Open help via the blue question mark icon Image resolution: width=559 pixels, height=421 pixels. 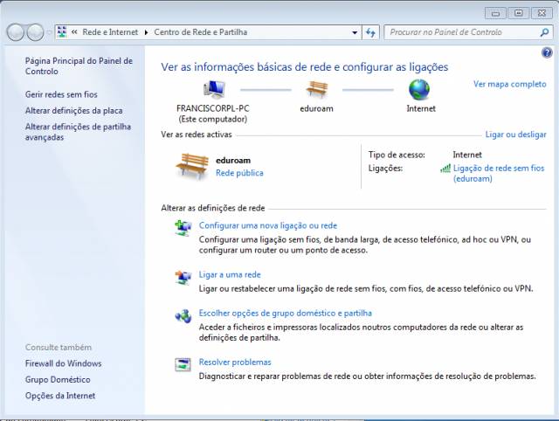pos(547,52)
